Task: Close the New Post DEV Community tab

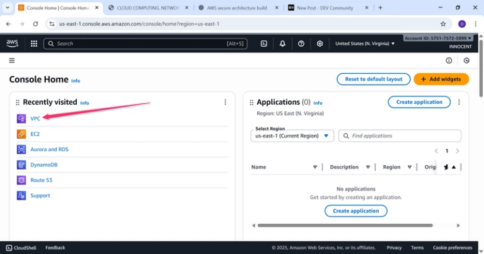Action: point(367,8)
